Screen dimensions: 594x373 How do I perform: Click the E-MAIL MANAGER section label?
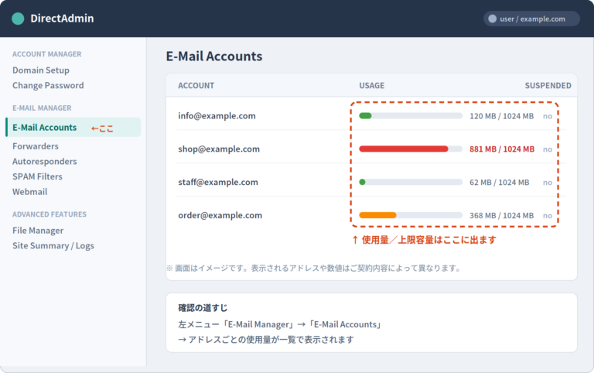coord(42,108)
